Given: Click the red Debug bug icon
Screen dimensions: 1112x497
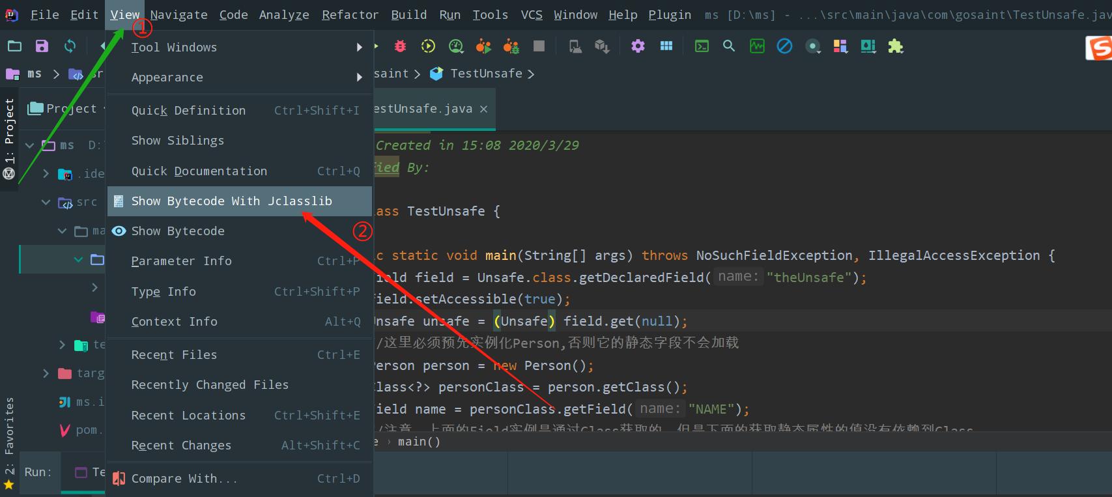Looking at the screenshot, I should [400, 46].
